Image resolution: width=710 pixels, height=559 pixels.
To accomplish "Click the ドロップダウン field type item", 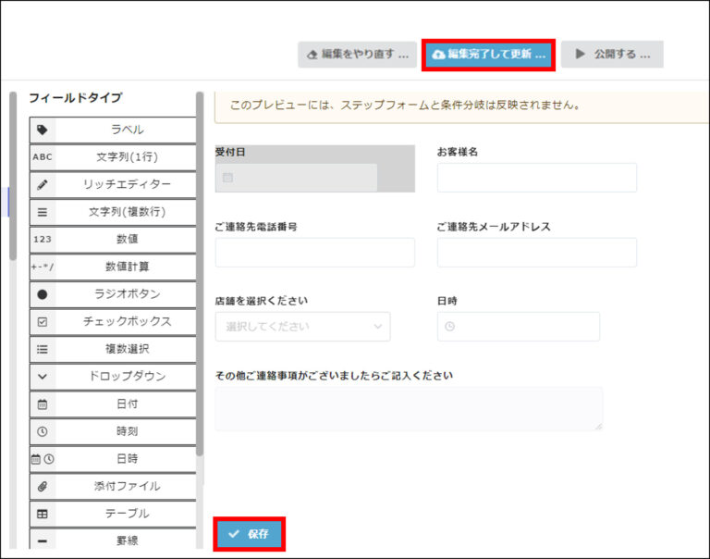I will click(113, 377).
